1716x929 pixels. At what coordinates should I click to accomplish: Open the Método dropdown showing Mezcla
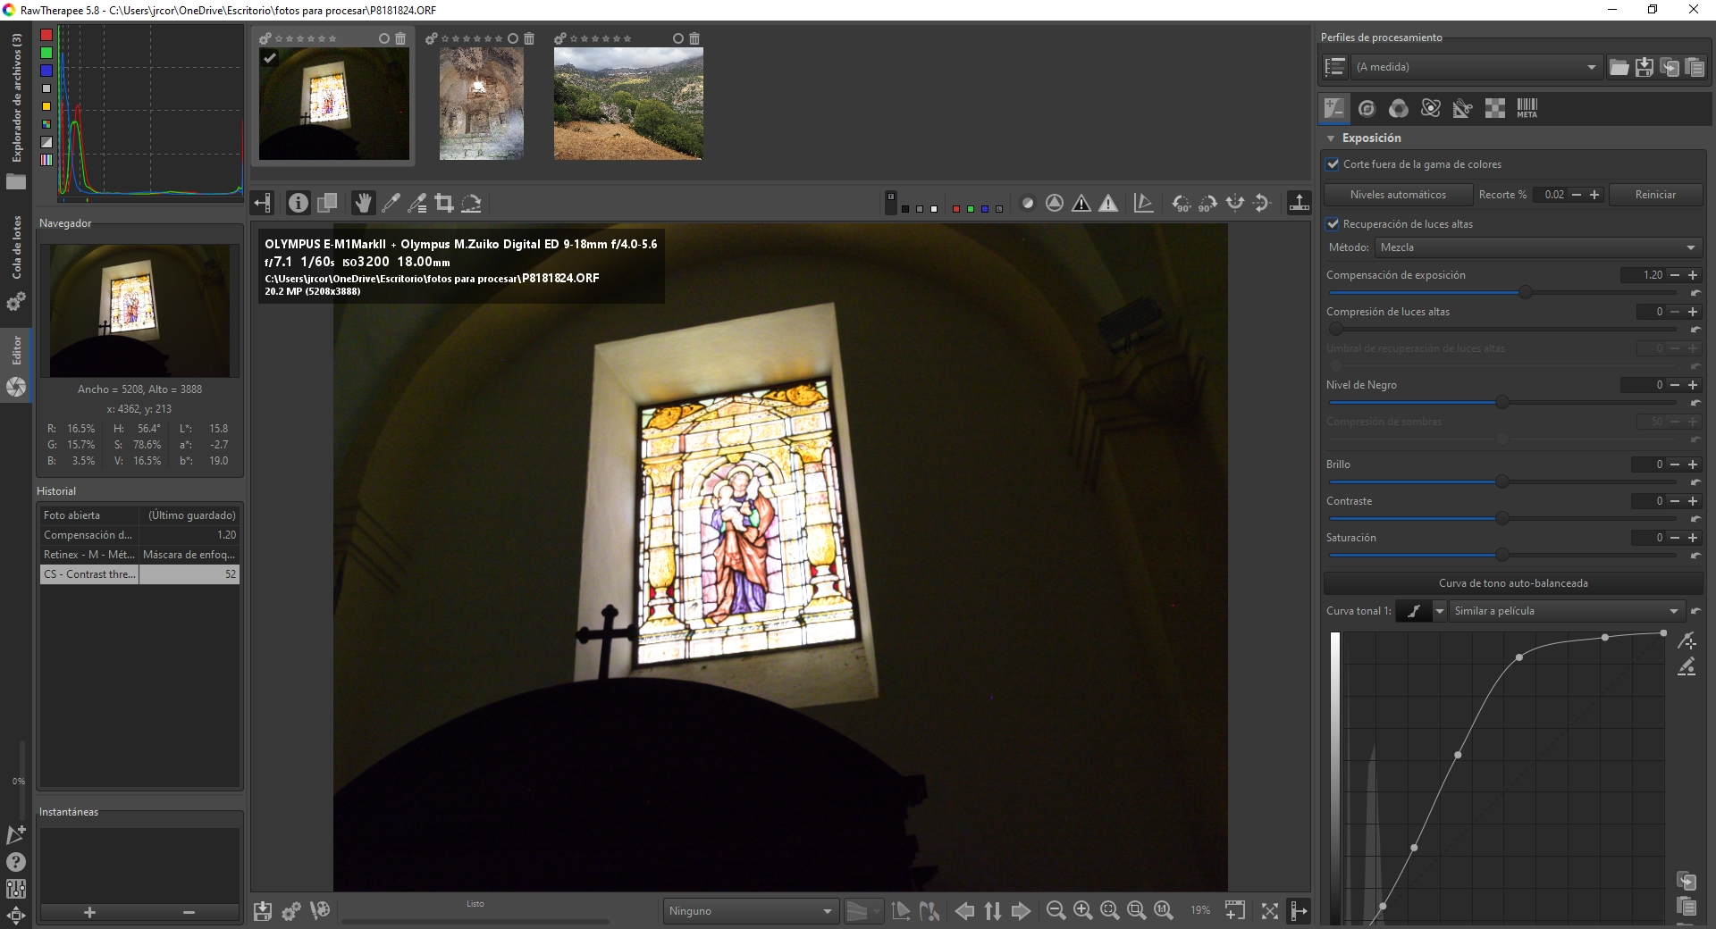pyautogui.click(x=1537, y=247)
